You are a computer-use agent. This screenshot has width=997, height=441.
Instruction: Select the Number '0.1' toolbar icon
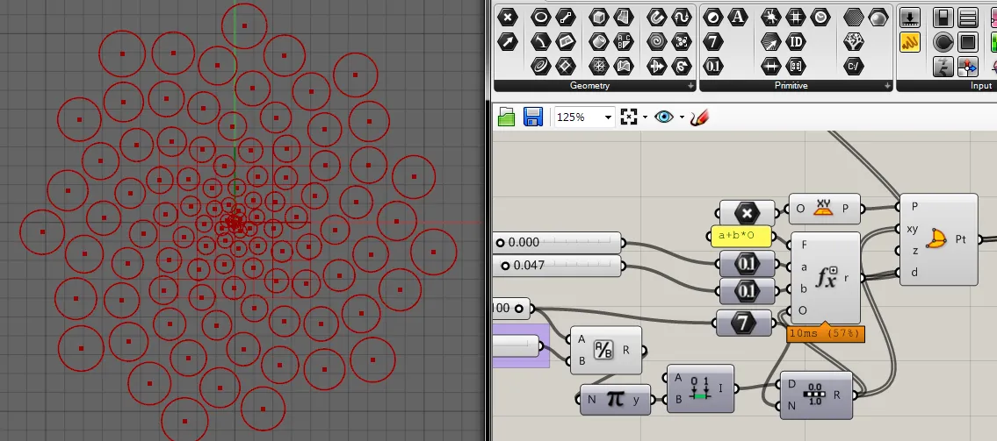(x=712, y=66)
